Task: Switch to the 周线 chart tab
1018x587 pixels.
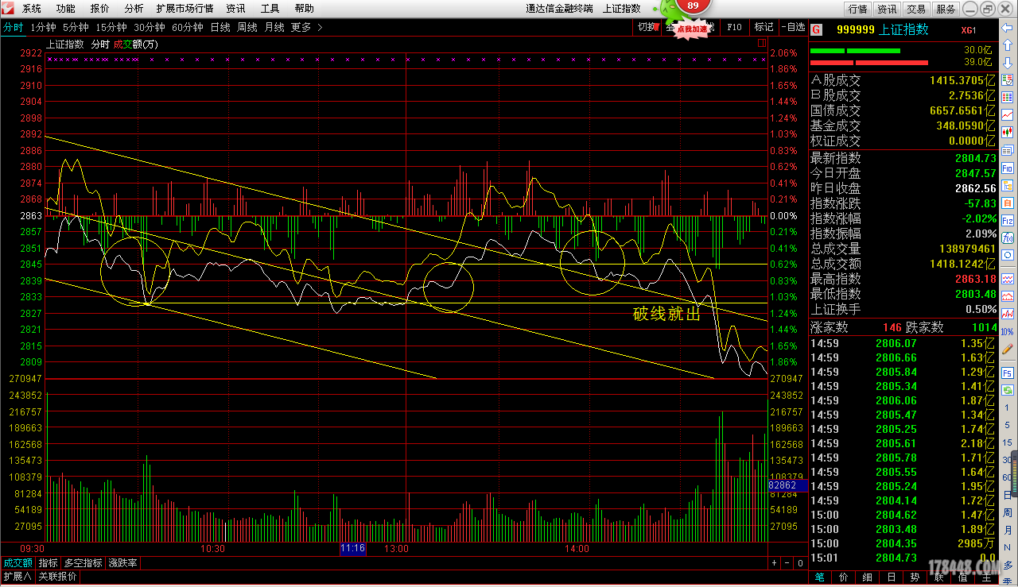Action: coord(247,27)
